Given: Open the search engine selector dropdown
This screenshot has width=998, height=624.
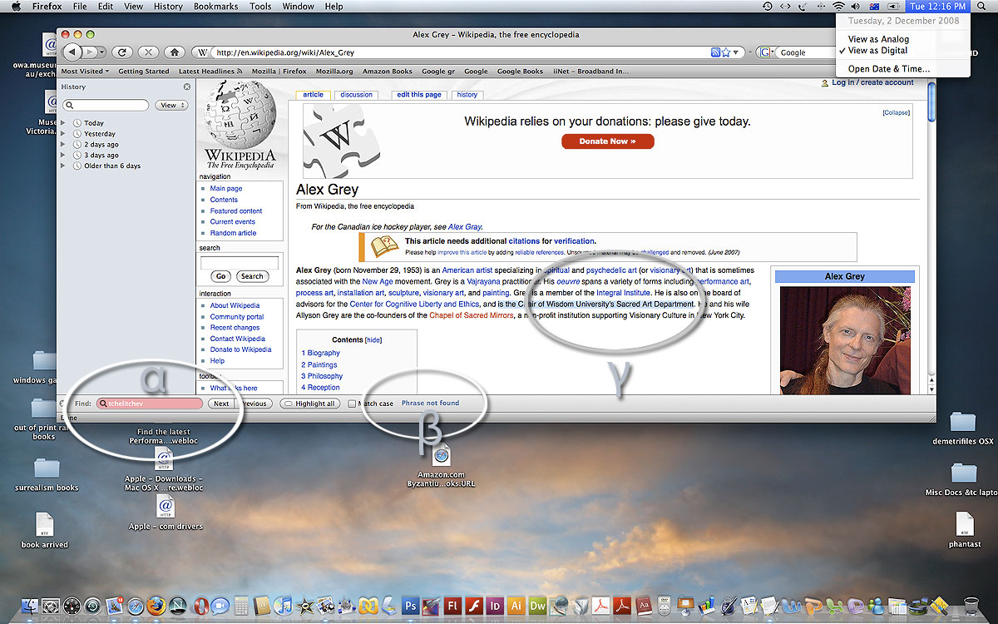Looking at the screenshot, I should pyautogui.click(x=767, y=52).
